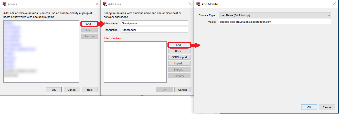The width and height of the screenshot is (339, 114).
Task: Open the FQDN Import option
Action: 179,57
